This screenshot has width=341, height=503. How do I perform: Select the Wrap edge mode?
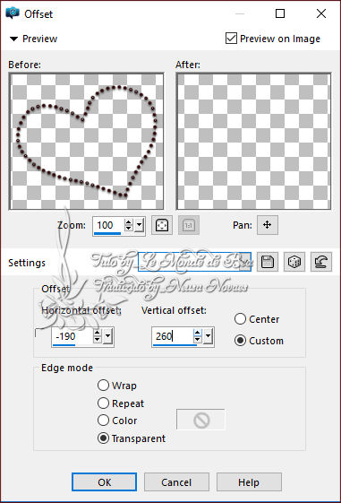tap(103, 386)
